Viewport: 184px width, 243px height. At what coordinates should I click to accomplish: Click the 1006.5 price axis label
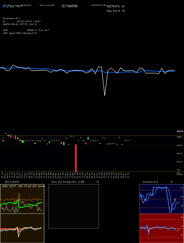click(180, 137)
